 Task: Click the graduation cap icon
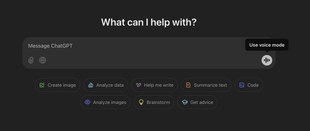click(185, 102)
